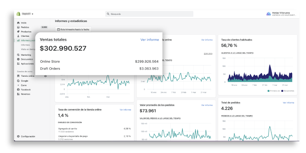Click the calendar icon in date button
The image size is (306, 153).
point(58,30)
